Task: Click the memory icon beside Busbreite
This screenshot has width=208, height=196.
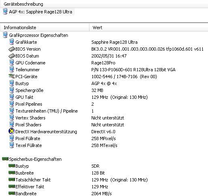Action: point(12,173)
